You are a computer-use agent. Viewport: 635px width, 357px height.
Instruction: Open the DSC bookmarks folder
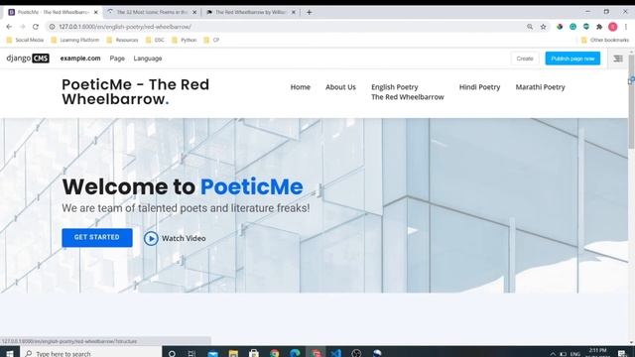[x=155, y=40]
